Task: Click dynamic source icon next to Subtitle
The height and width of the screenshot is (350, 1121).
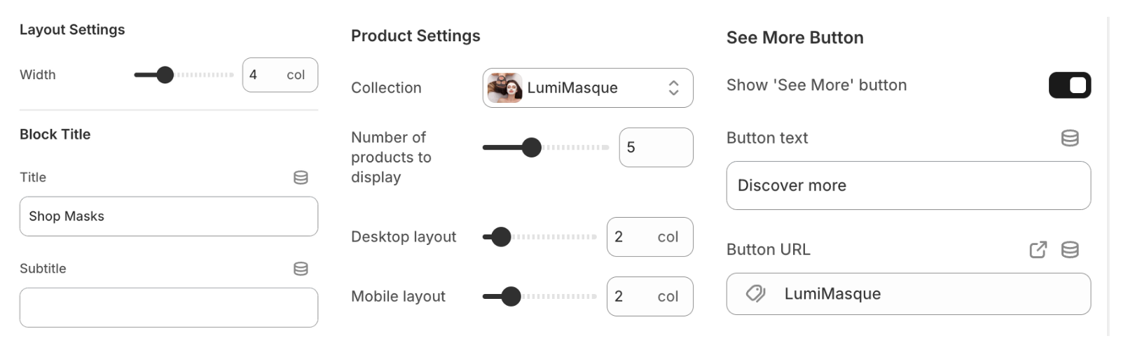Action: [301, 269]
